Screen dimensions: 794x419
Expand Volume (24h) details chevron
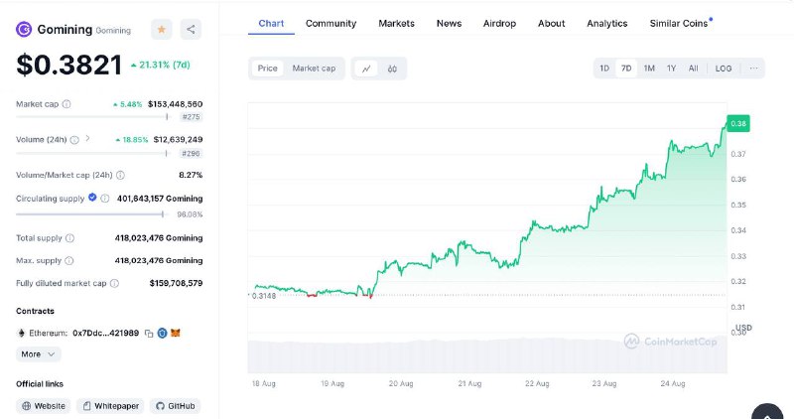point(87,138)
